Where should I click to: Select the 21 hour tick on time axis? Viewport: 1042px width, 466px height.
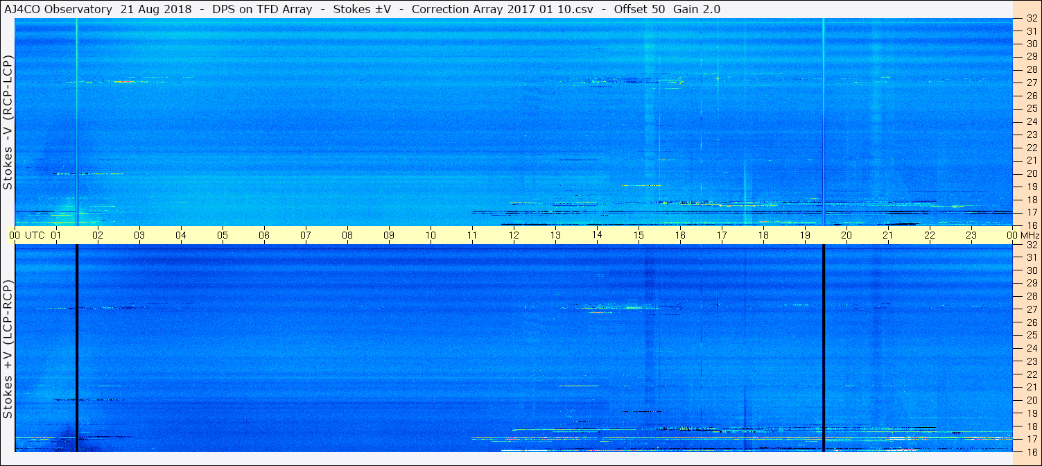click(888, 235)
